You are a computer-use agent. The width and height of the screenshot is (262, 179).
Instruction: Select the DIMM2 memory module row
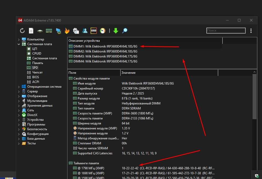point(145,51)
